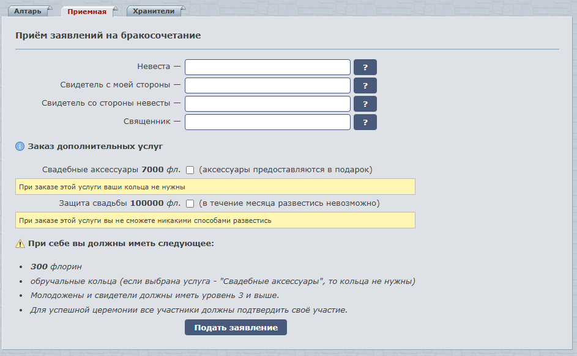Tick the Защита свадьбы checkbox
577x356 pixels.
click(190, 203)
